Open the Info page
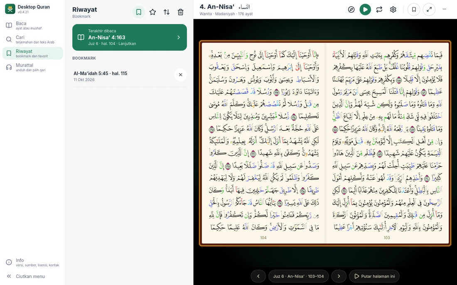457x285 pixels. tap(33, 262)
